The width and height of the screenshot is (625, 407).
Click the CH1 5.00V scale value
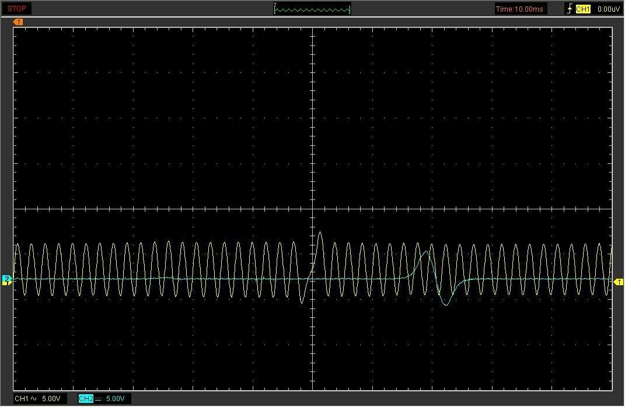click(x=51, y=399)
